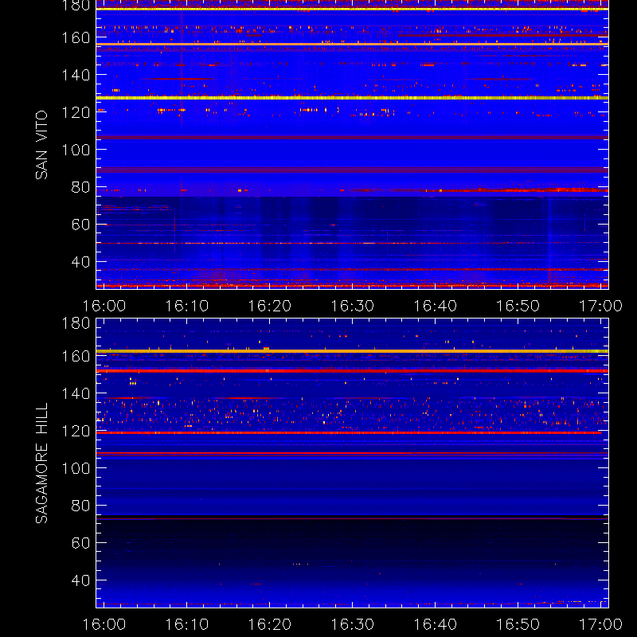Select the 120 tick label on Sagamore Hill plot

(x=76, y=431)
